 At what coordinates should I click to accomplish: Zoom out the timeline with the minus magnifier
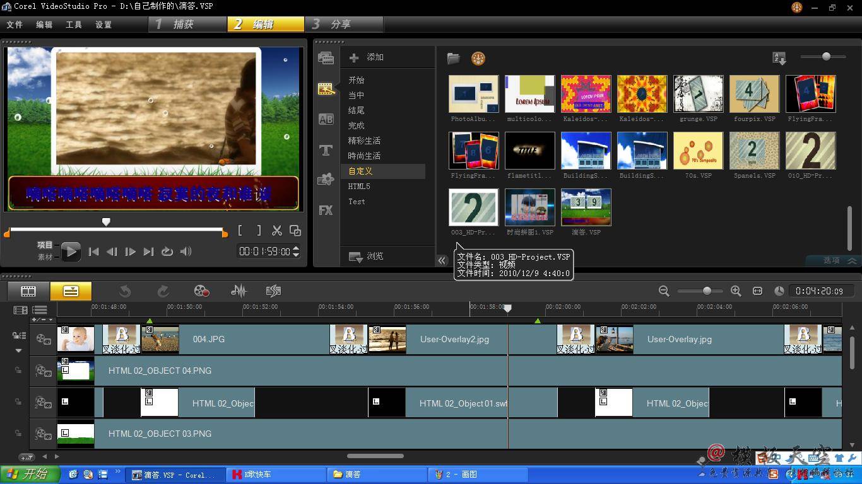tap(664, 291)
